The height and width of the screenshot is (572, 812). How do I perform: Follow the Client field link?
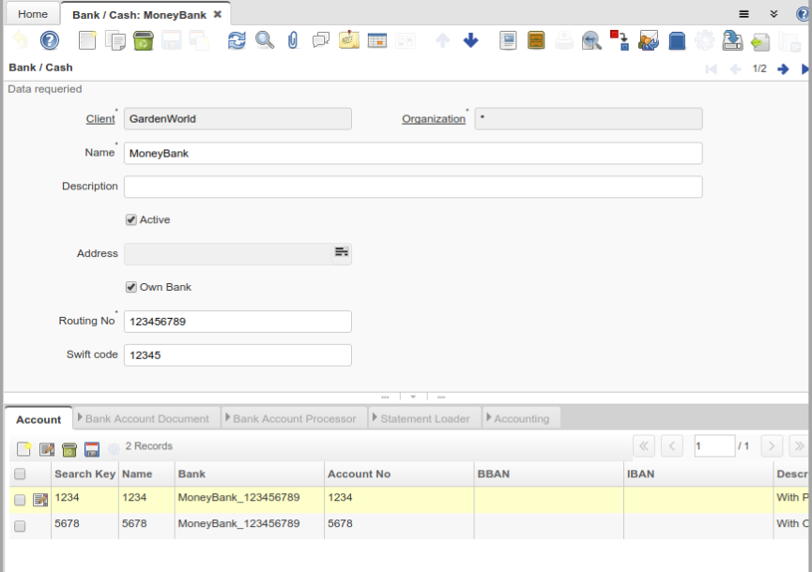click(x=100, y=119)
